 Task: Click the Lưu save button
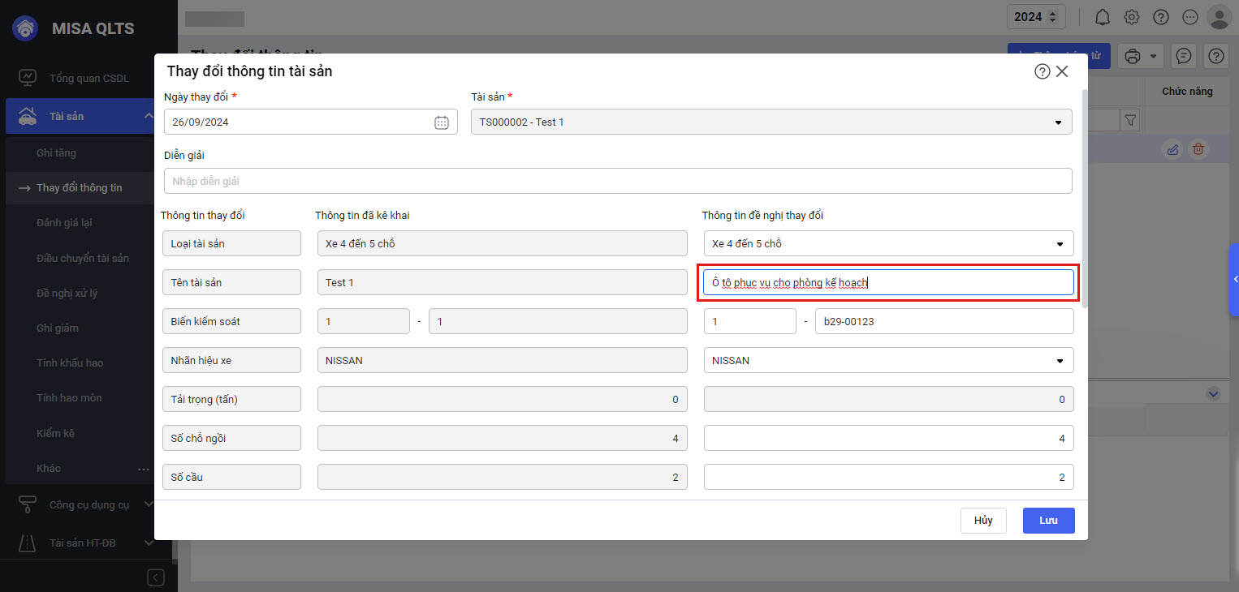click(1048, 521)
